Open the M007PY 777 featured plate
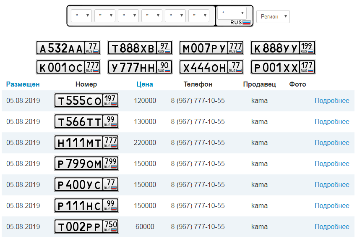This screenshot has width=357, height=237. (x=211, y=48)
